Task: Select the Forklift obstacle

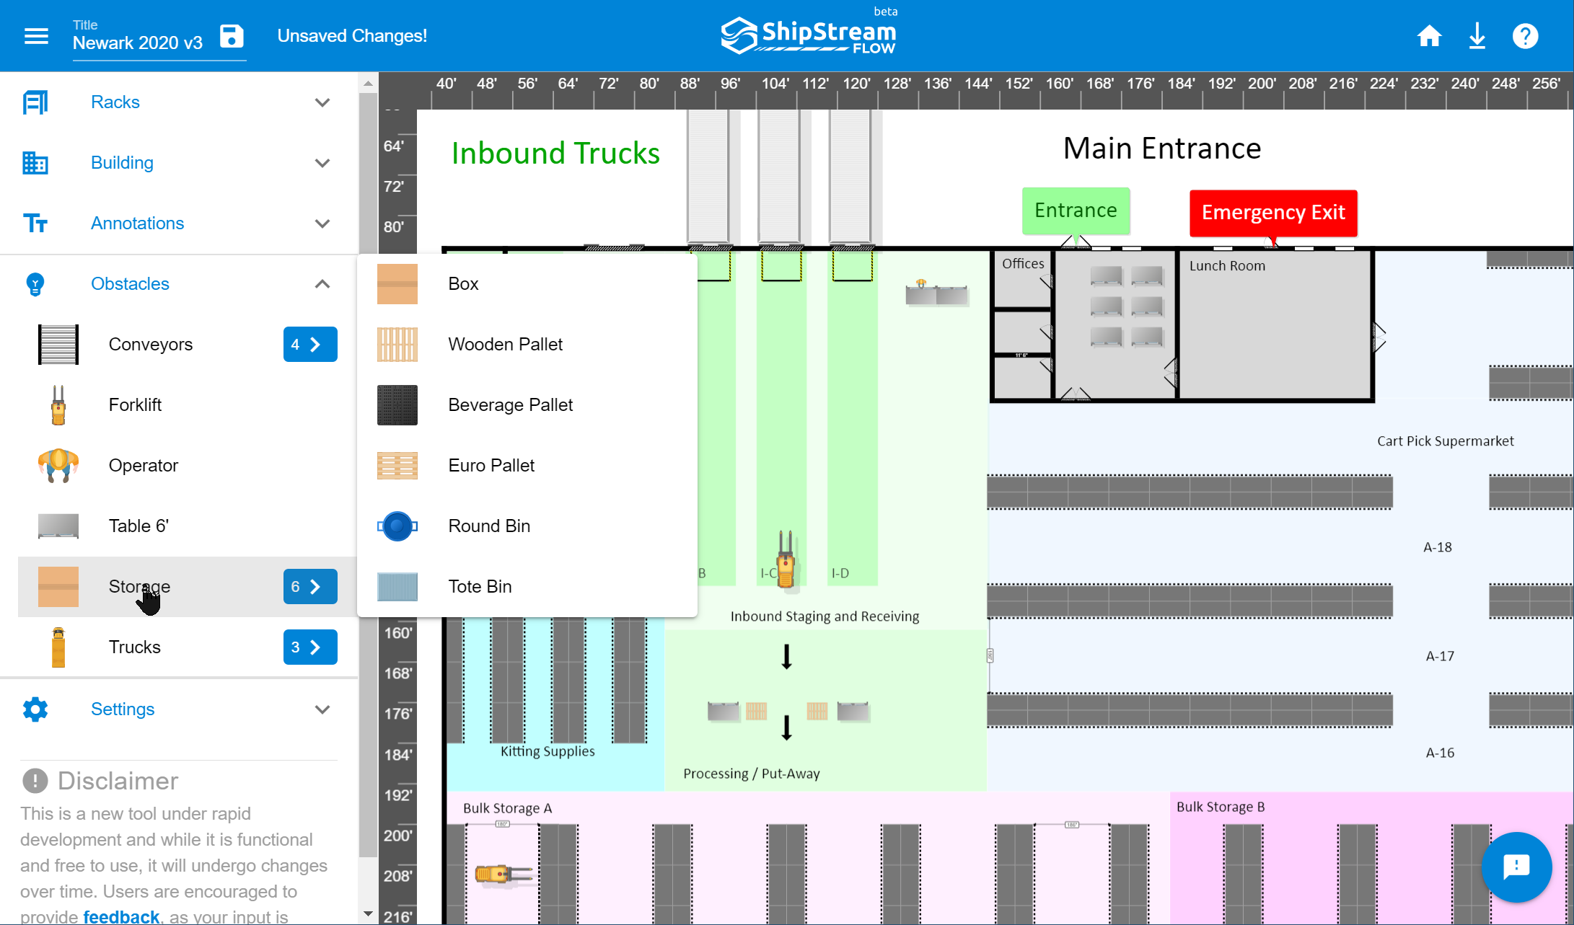Action: pyautogui.click(x=135, y=404)
